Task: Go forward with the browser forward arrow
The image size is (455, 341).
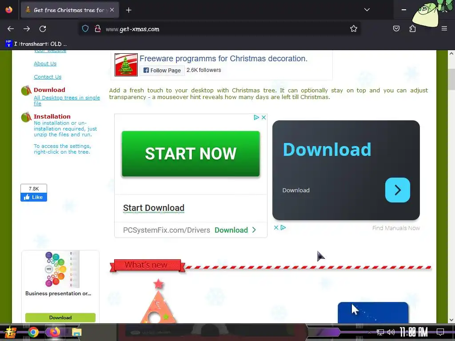Action: pos(27,29)
